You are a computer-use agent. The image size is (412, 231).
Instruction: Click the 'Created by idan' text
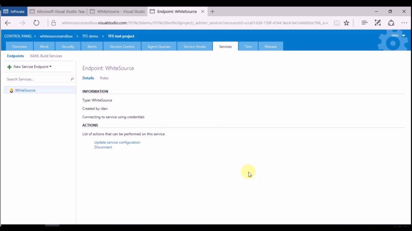click(95, 108)
